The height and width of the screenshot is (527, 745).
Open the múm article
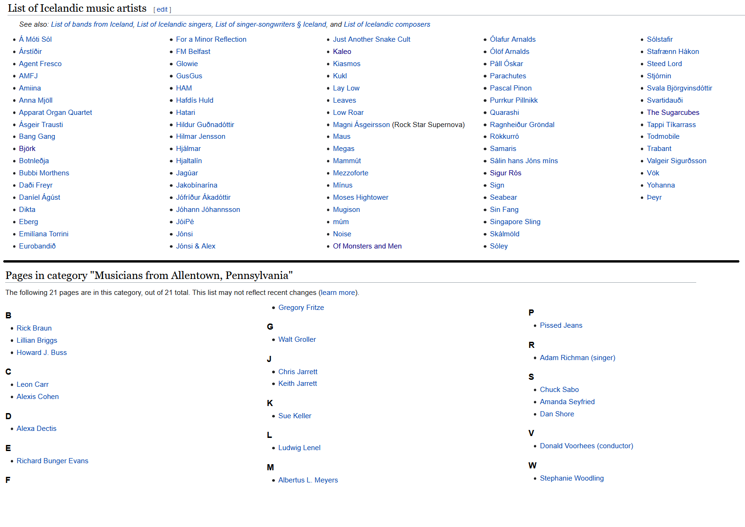[x=341, y=222]
